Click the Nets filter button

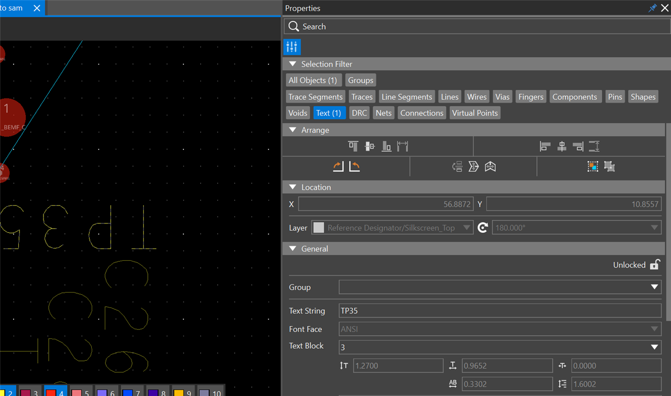[384, 113]
